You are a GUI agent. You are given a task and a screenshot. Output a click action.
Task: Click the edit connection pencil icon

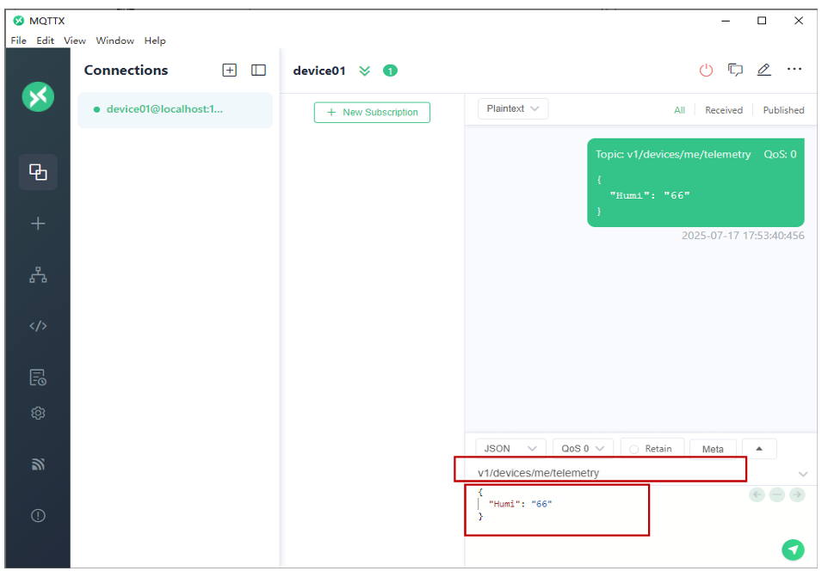point(764,70)
